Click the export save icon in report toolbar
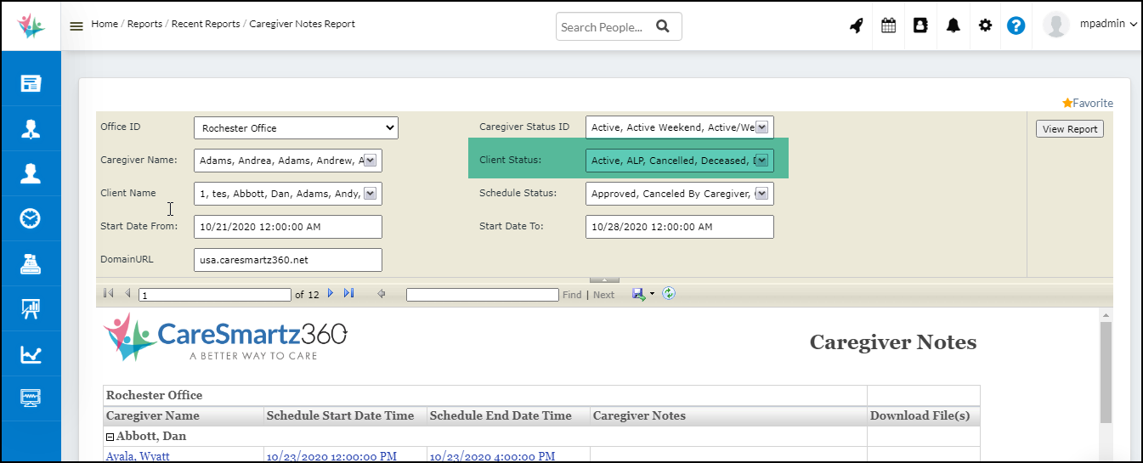The image size is (1143, 463). point(638,294)
